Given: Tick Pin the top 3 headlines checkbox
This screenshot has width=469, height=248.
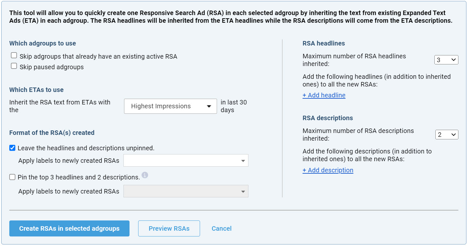Looking at the screenshot, I should (13, 177).
